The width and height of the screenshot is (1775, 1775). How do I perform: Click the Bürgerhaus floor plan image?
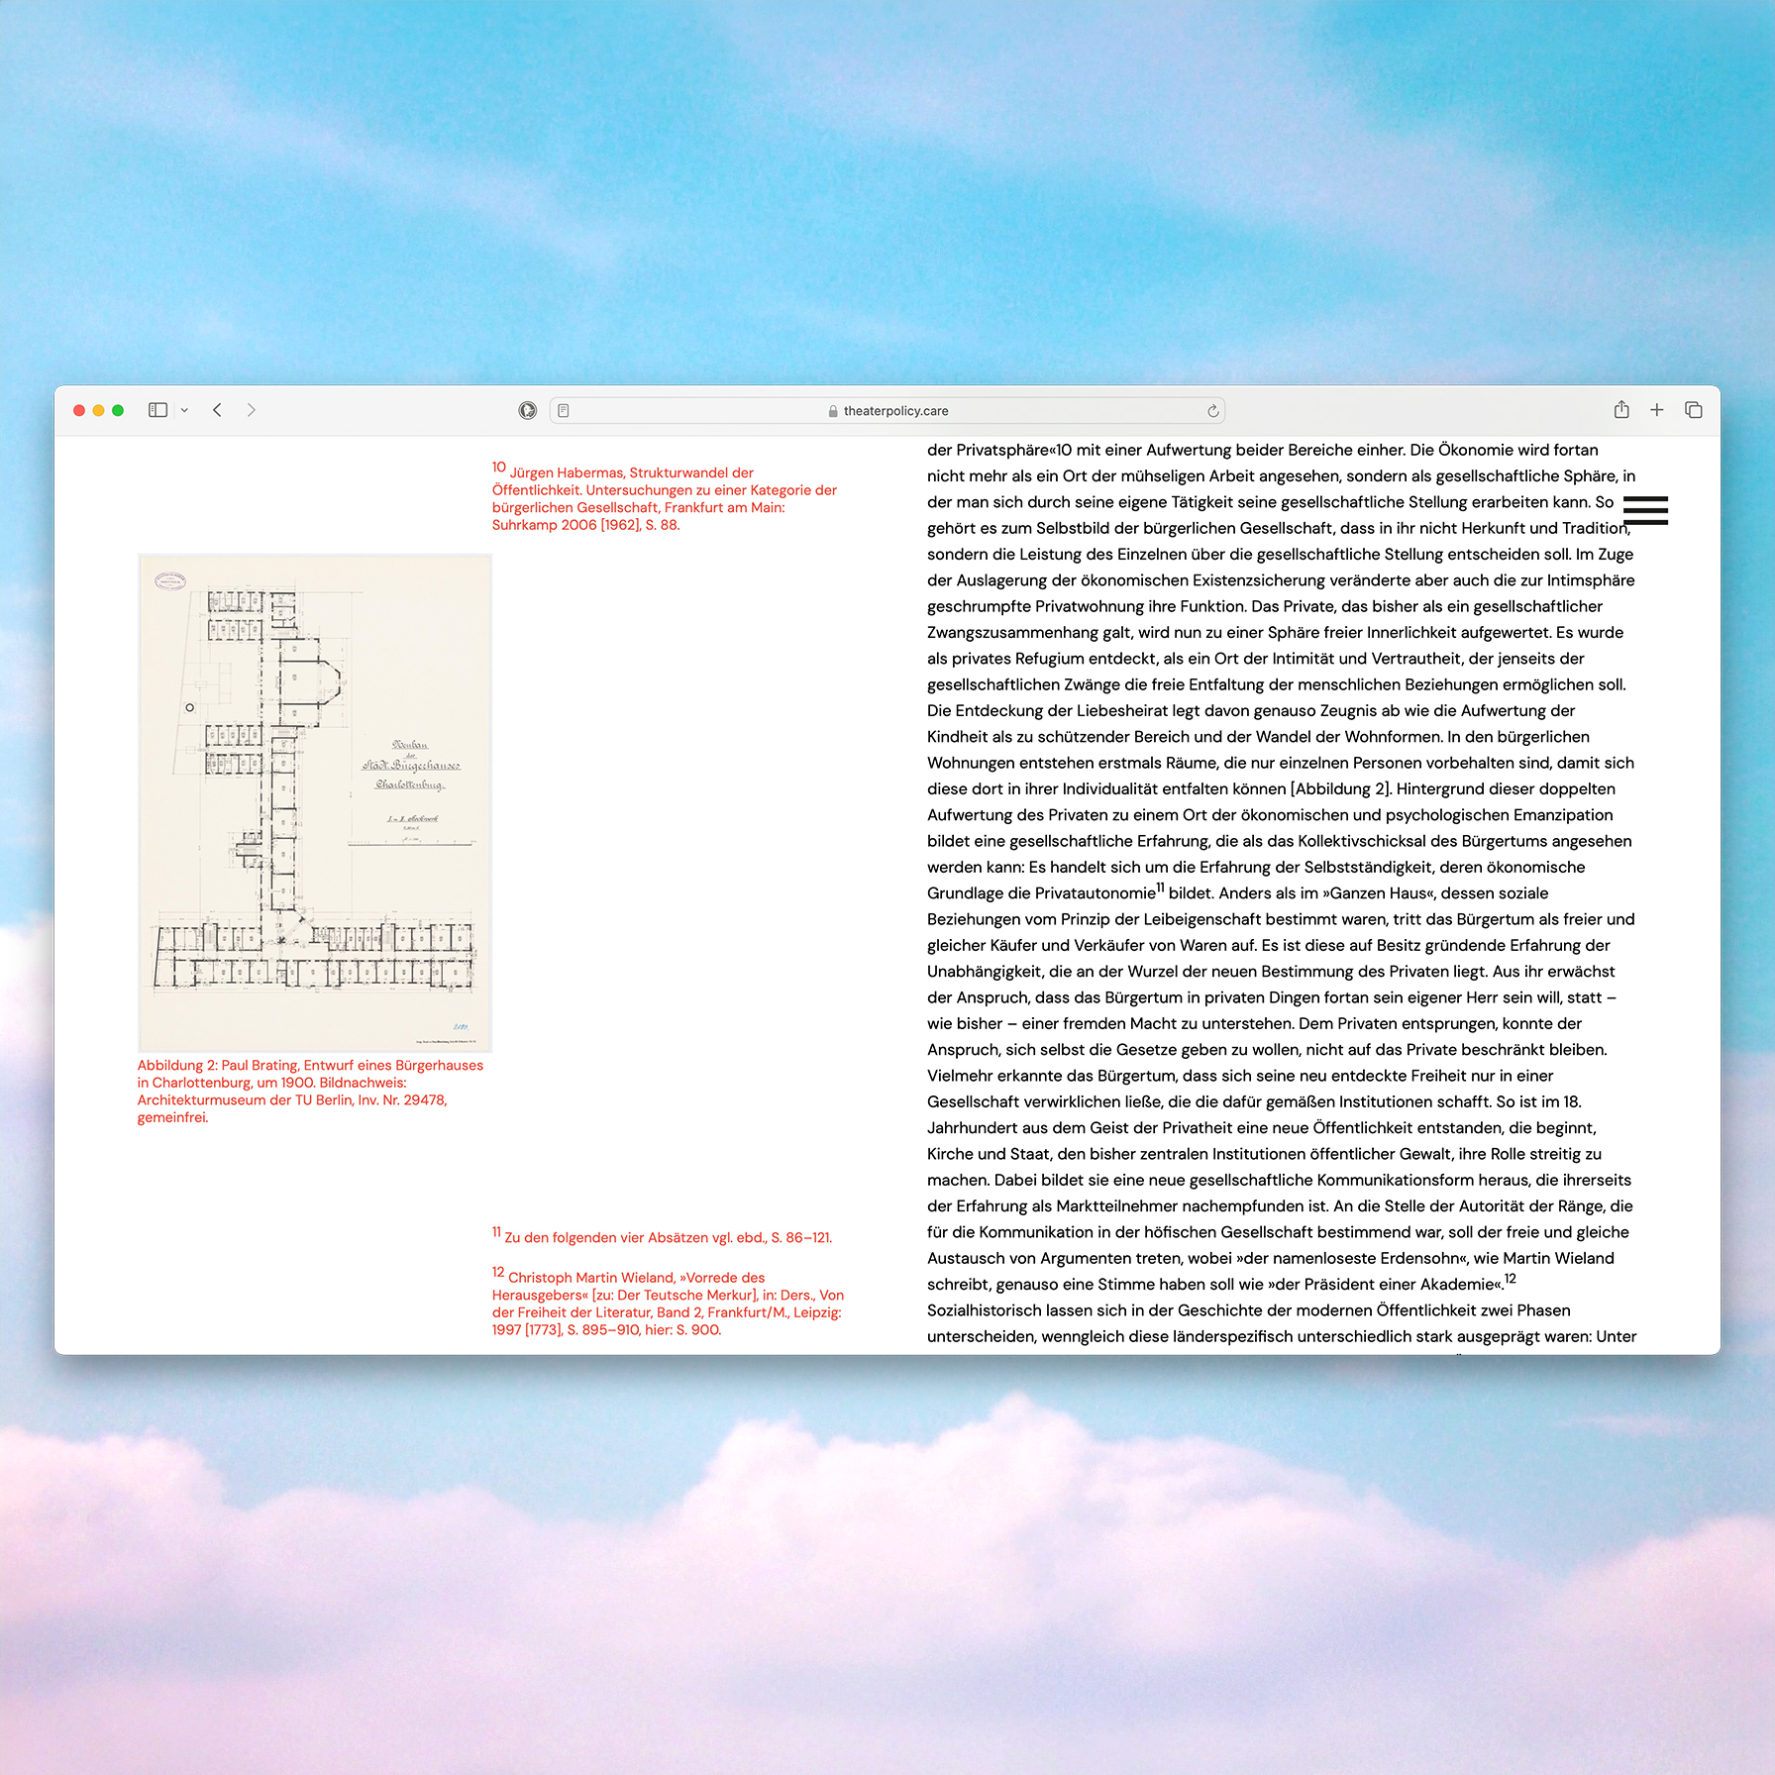pyautogui.click(x=315, y=802)
